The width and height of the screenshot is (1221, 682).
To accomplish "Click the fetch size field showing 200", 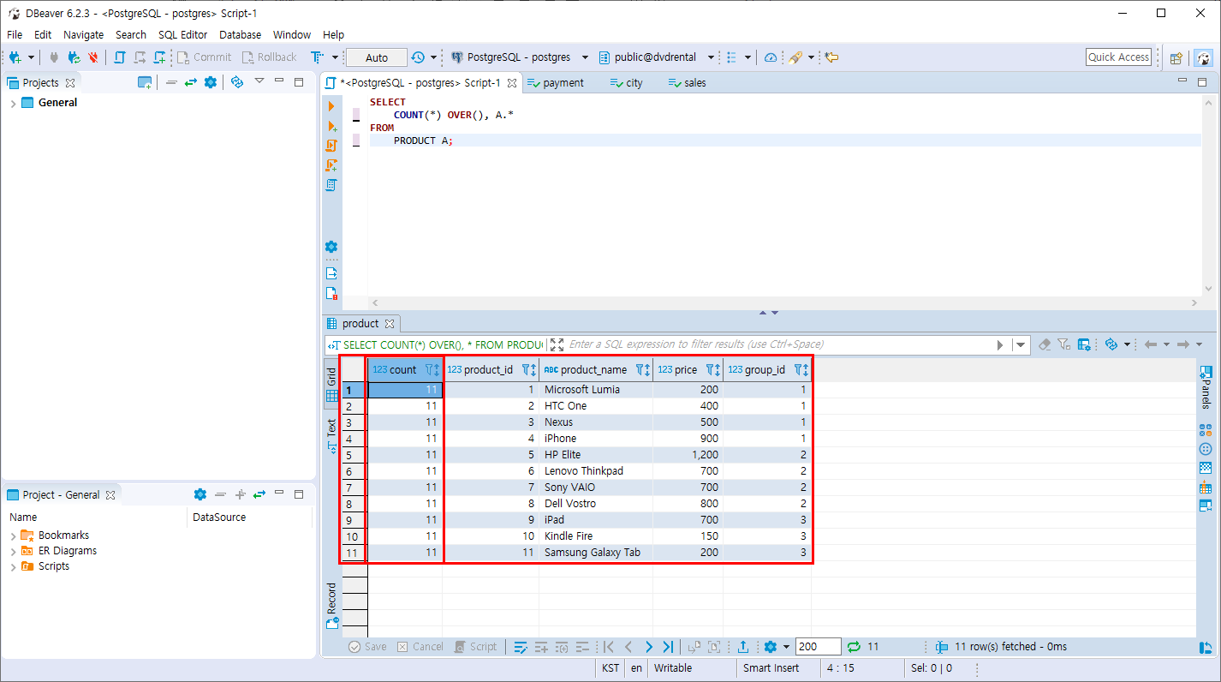I will [x=818, y=647].
